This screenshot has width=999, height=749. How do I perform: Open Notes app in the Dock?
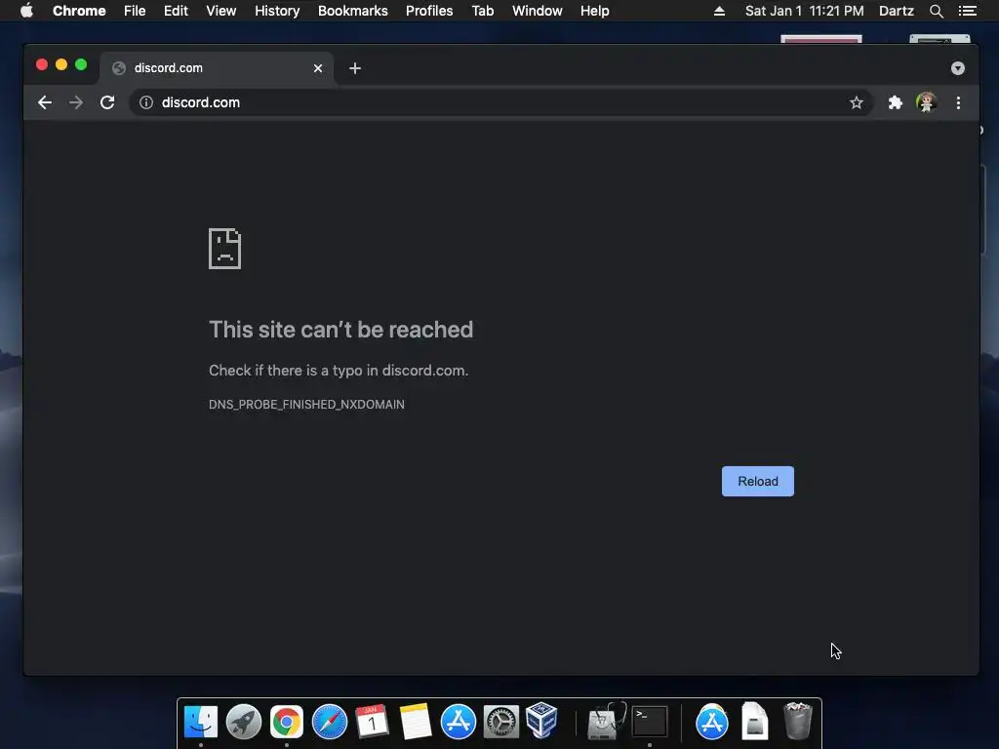point(416,722)
